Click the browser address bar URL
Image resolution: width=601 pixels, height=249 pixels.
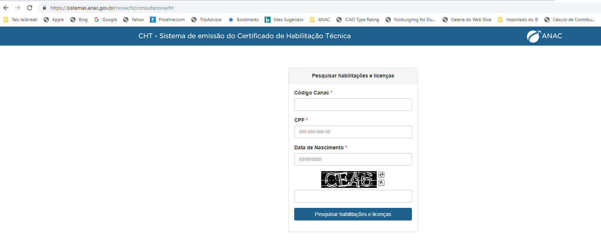(112, 8)
